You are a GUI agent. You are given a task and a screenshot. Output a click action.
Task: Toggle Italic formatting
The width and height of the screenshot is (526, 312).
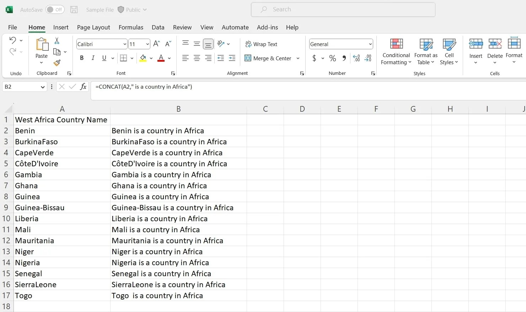(93, 58)
